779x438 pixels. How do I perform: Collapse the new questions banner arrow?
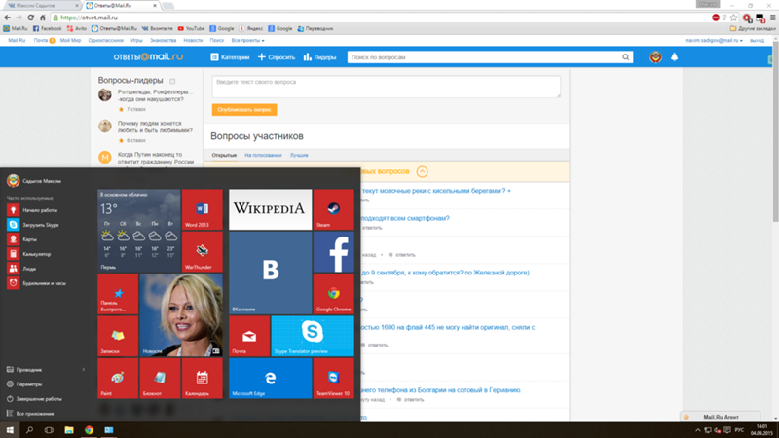(422, 172)
